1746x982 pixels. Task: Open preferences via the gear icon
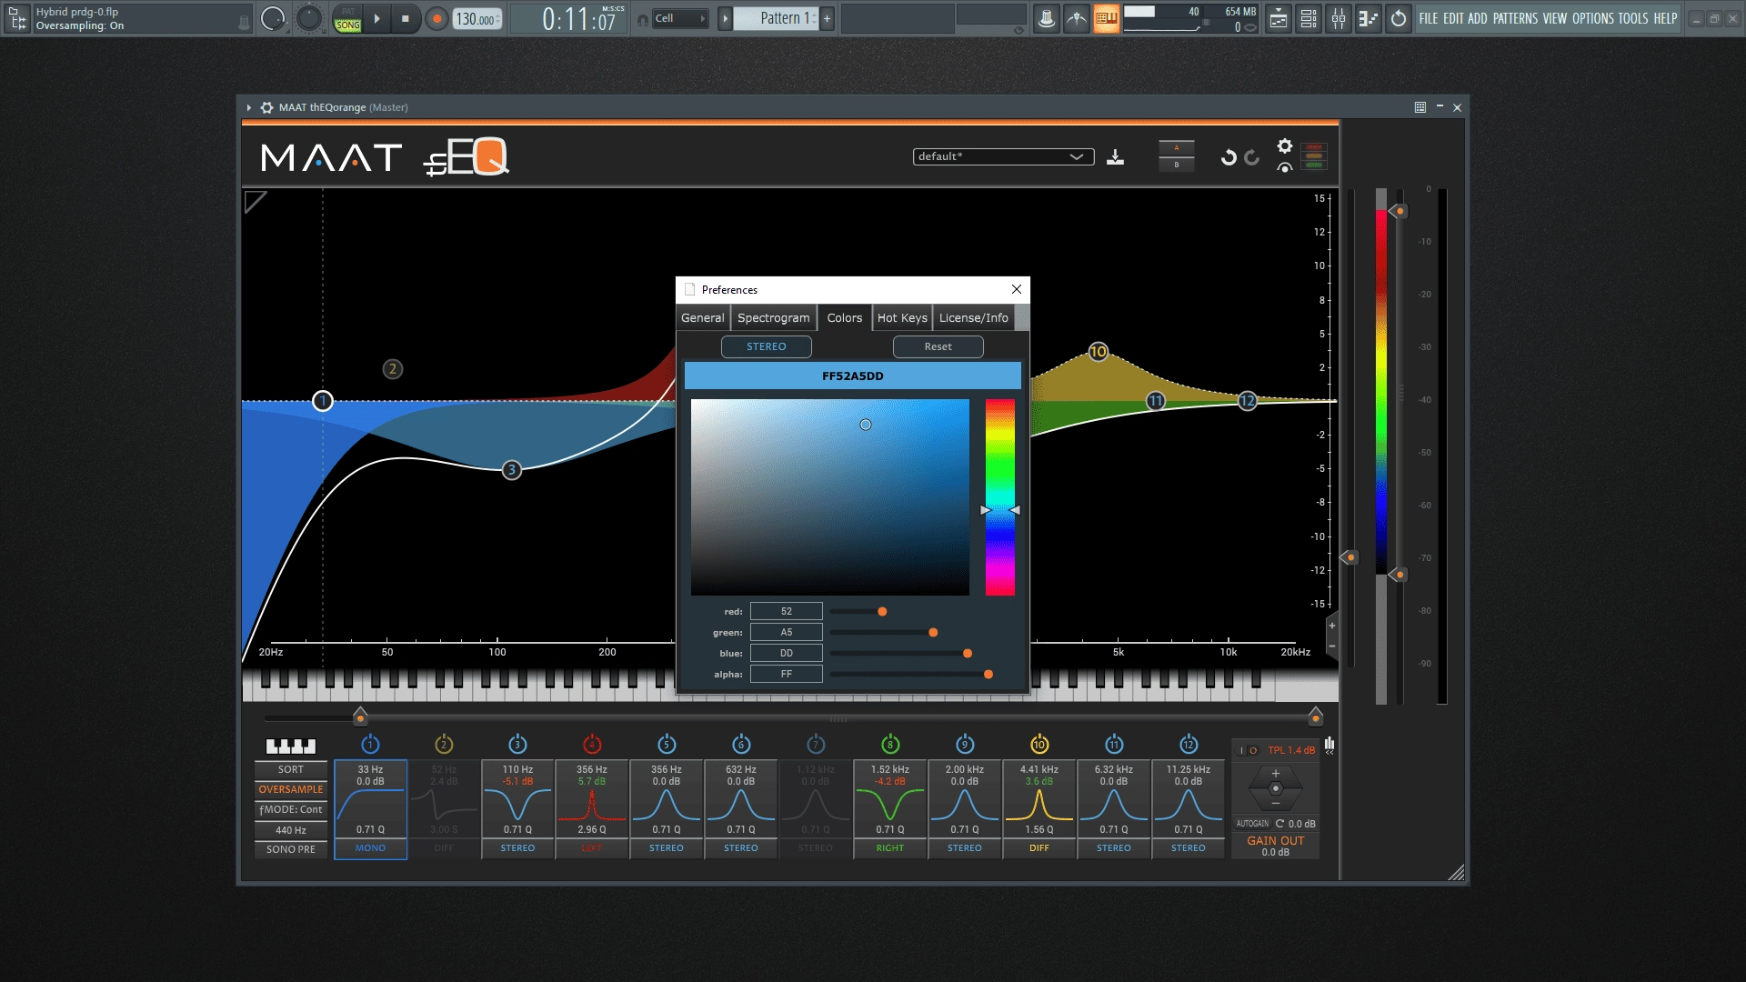click(x=1285, y=145)
